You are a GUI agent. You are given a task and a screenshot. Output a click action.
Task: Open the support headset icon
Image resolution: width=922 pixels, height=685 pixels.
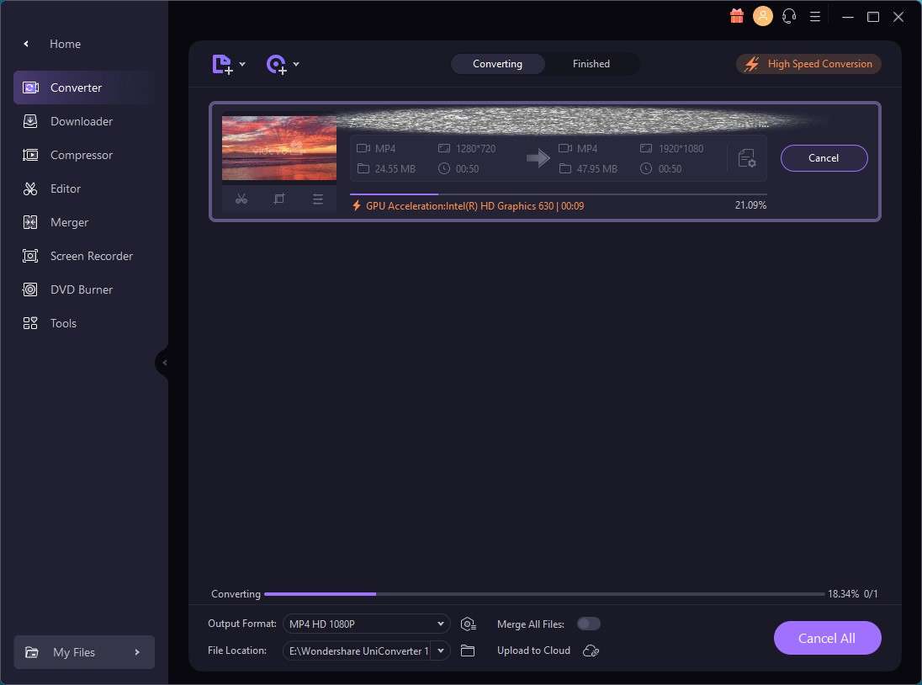[x=789, y=16]
